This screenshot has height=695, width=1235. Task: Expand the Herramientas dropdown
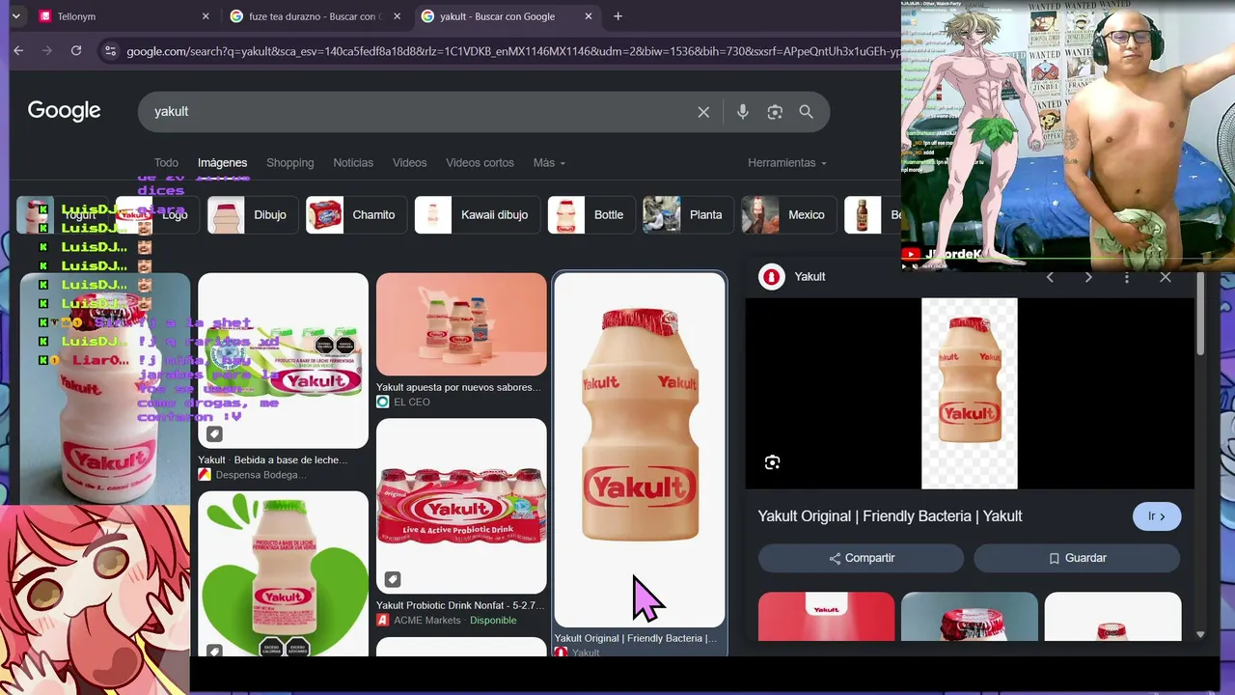(x=786, y=163)
